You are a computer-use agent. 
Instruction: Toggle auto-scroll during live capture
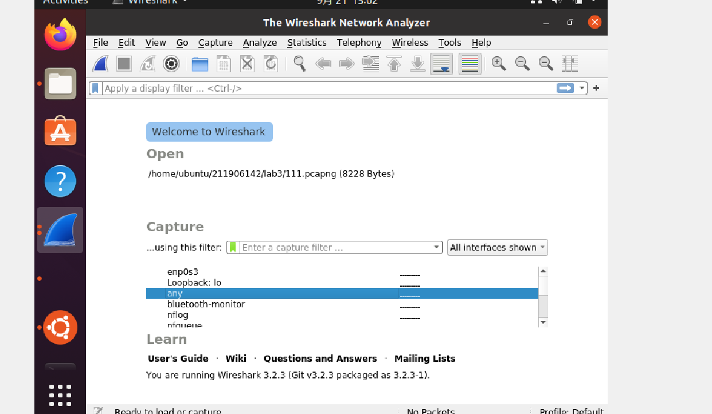441,64
